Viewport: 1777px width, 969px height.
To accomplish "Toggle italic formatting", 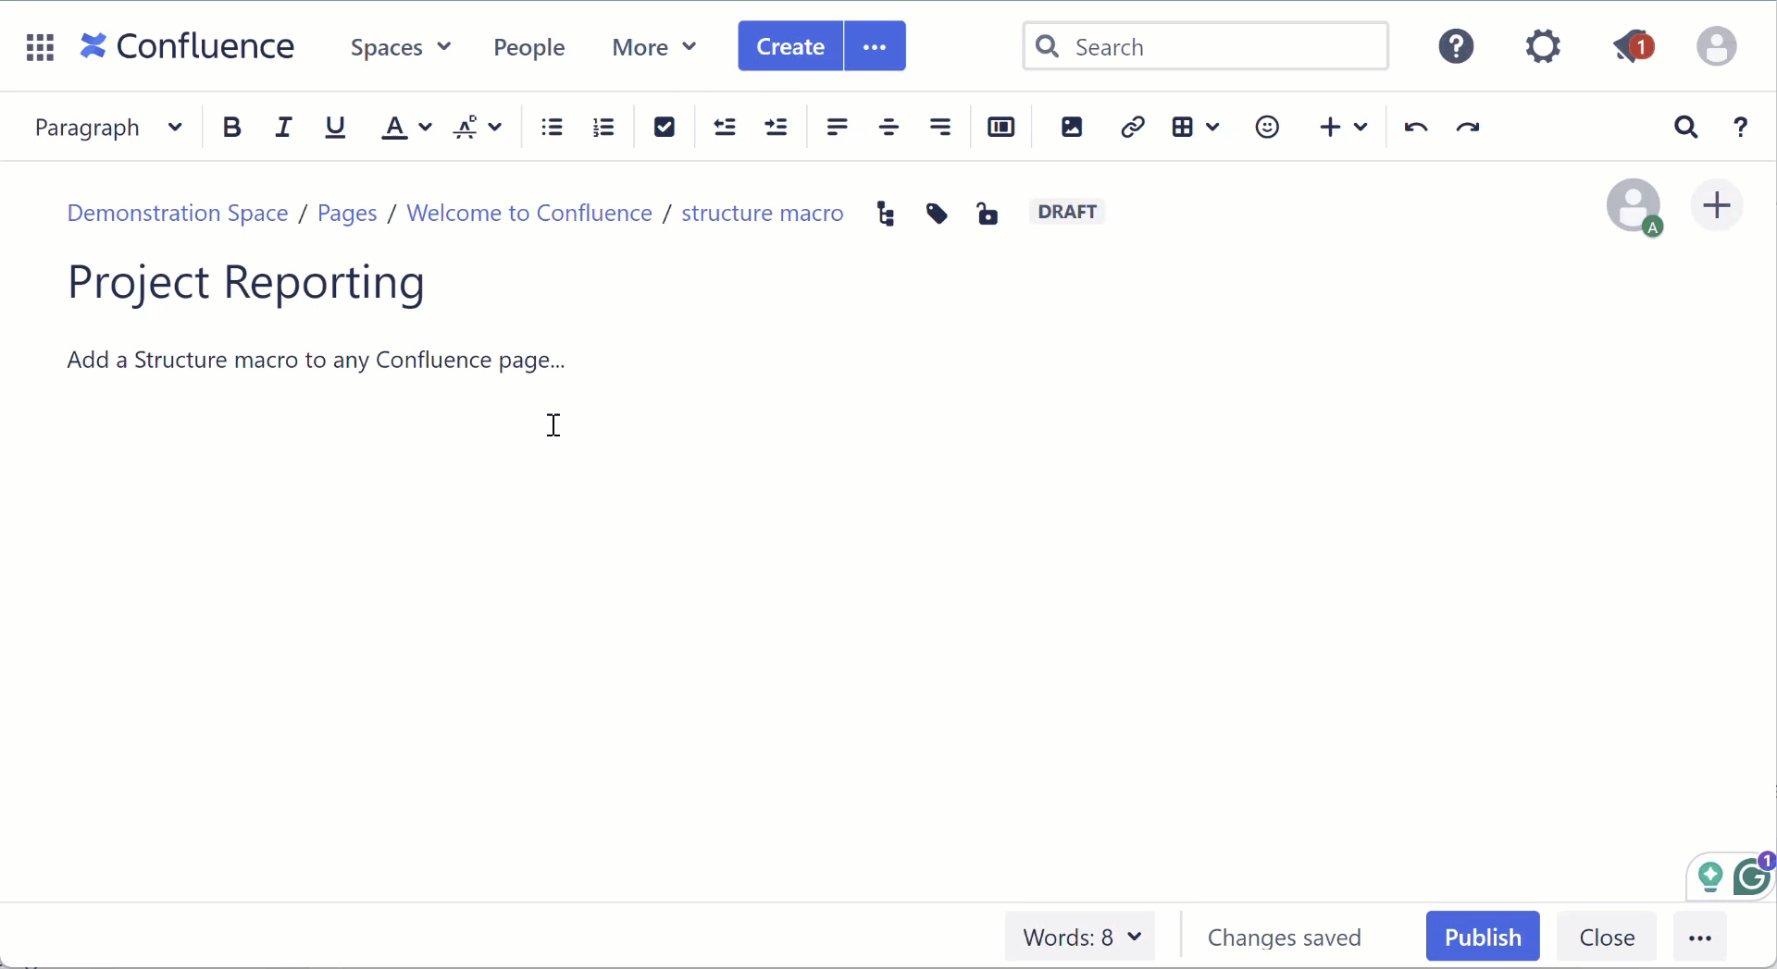I will (283, 127).
